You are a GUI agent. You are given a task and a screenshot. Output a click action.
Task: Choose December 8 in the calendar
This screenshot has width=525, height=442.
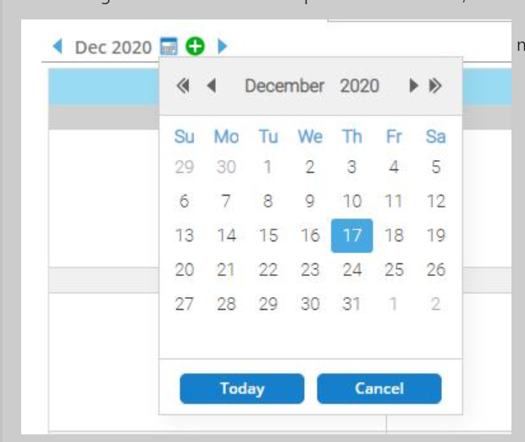[268, 202]
